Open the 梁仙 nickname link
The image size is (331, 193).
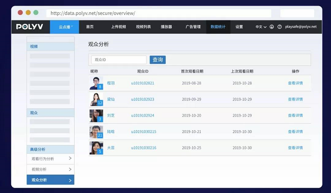point(111,100)
